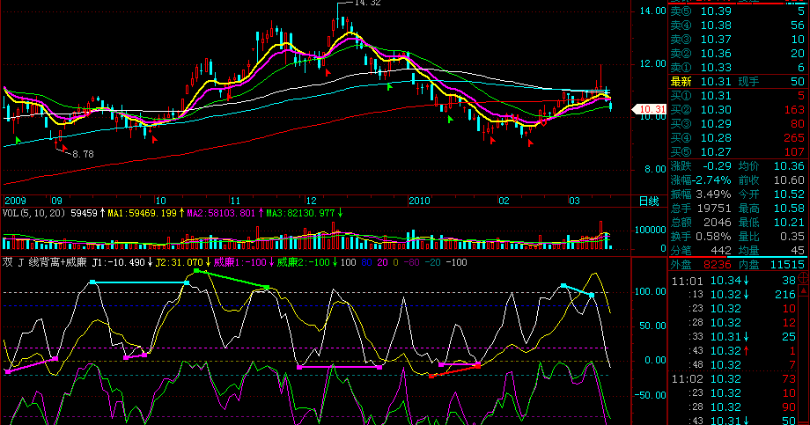Click the 11:01 10.34 tick row
The image size is (810, 425).
(x=733, y=281)
